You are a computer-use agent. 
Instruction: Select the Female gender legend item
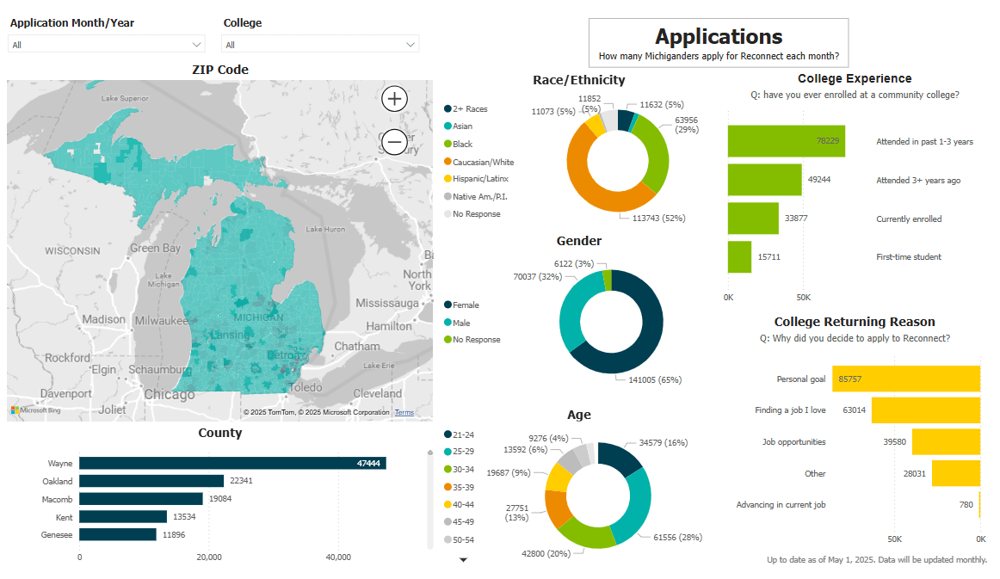pos(462,305)
